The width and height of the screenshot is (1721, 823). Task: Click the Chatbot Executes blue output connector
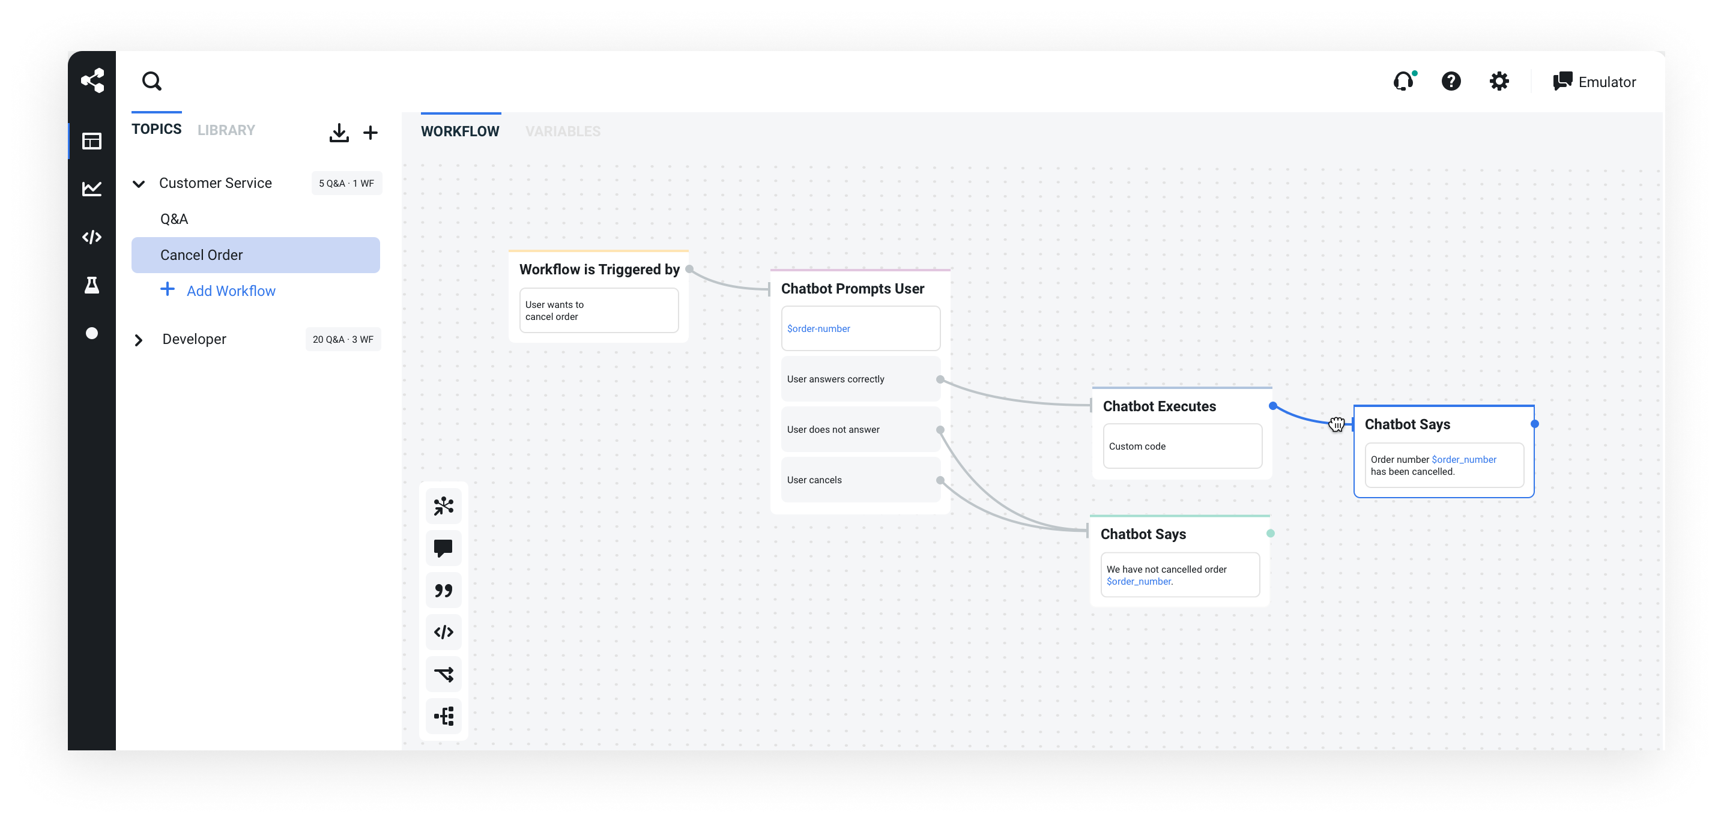pos(1274,405)
